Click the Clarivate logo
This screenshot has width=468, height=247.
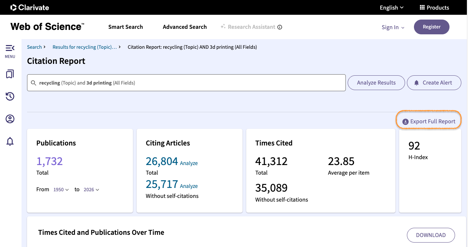tap(30, 7)
